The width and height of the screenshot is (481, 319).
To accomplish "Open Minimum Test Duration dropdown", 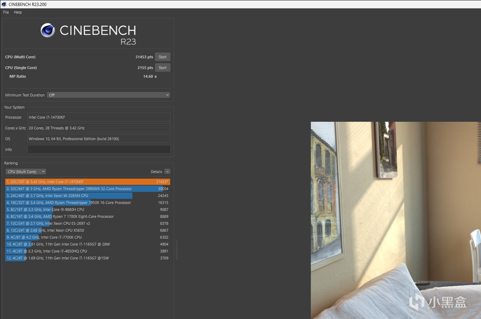I will coord(109,95).
